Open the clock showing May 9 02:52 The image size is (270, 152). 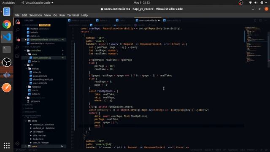coord(142,3)
